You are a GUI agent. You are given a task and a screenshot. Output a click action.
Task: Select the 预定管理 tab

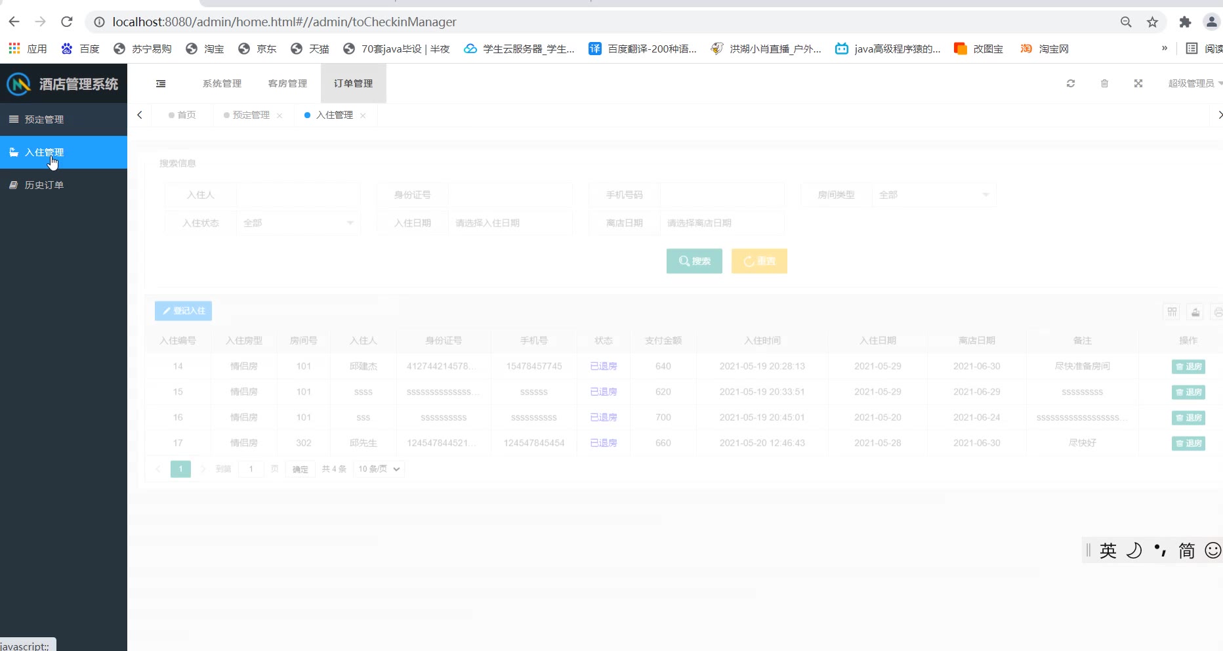coord(251,115)
